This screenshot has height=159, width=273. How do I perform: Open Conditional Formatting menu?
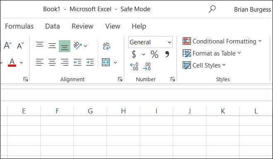pyautogui.click(x=222, y=41)
